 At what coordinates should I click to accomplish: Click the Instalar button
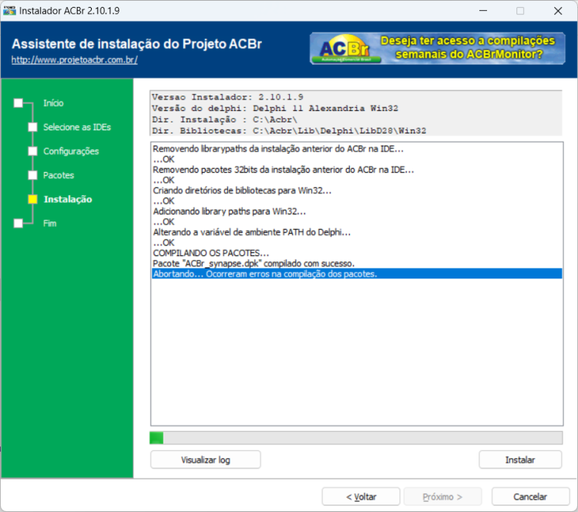point(520,460)
